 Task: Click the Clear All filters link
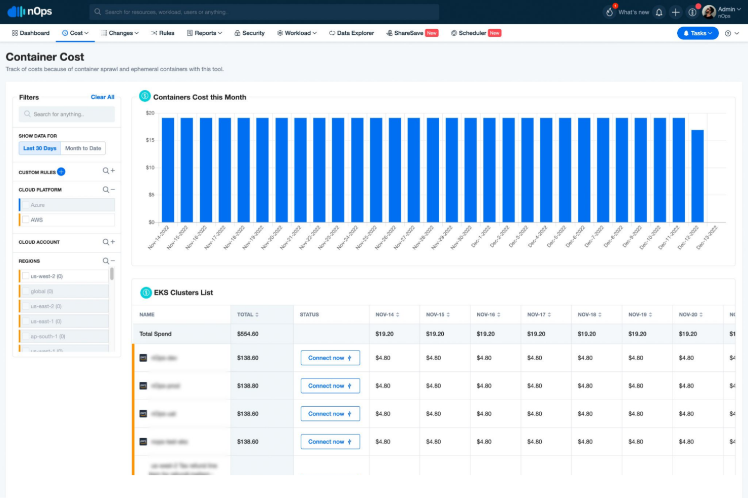point(103,97)
